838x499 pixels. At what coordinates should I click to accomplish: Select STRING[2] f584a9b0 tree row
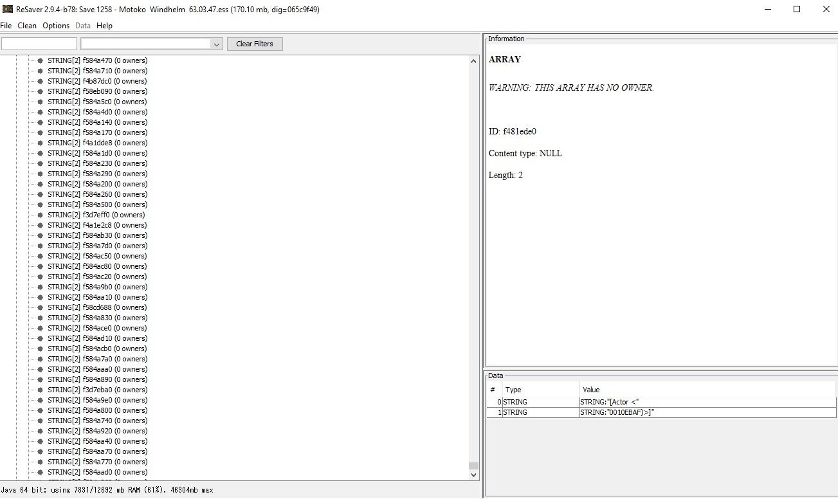tap(97, 287)
